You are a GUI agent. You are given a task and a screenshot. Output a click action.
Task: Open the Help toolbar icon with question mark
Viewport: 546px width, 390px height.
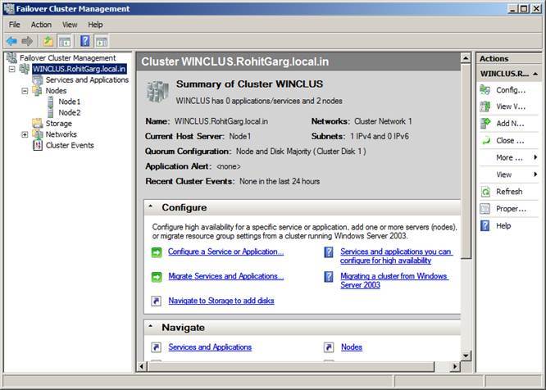(x=85, y=41)
